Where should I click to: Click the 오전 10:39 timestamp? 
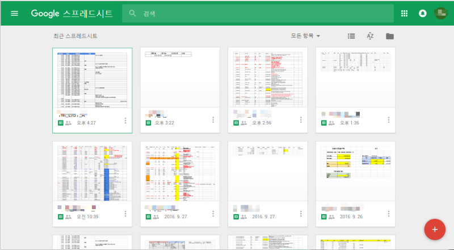(87, 216)
